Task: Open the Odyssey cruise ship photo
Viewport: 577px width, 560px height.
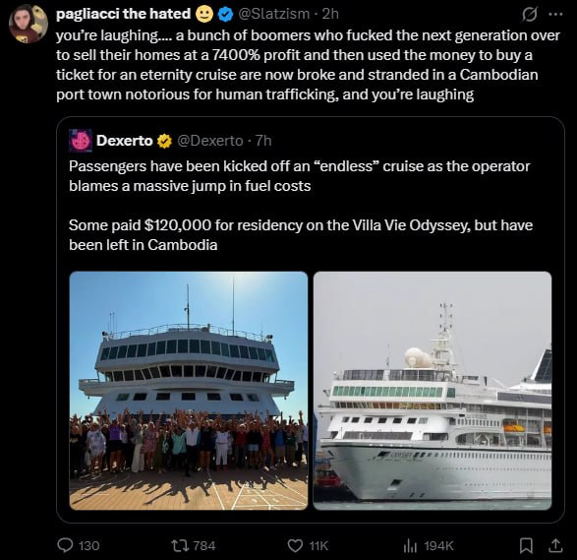Action: coord(433,391)
